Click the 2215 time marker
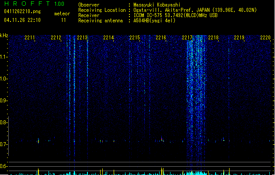Image resolution: width=275 pixels, height=175 pixels. coord(135,38)
